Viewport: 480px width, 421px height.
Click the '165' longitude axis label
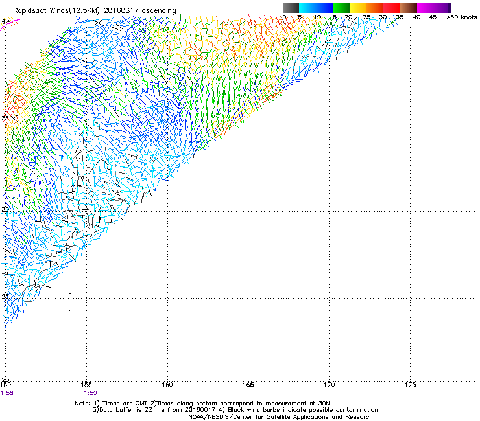[x=248, y=385]
